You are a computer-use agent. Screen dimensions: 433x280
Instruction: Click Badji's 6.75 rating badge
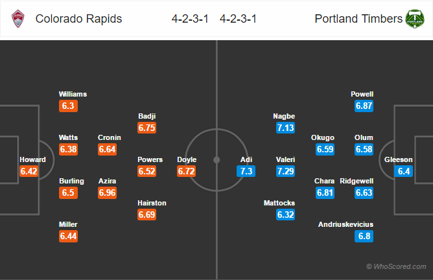147,128
